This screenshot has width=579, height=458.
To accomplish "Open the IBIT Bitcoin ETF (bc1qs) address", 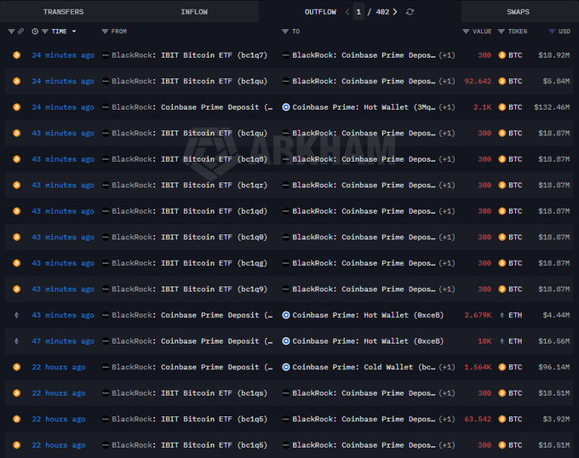I will pos(214,393).
